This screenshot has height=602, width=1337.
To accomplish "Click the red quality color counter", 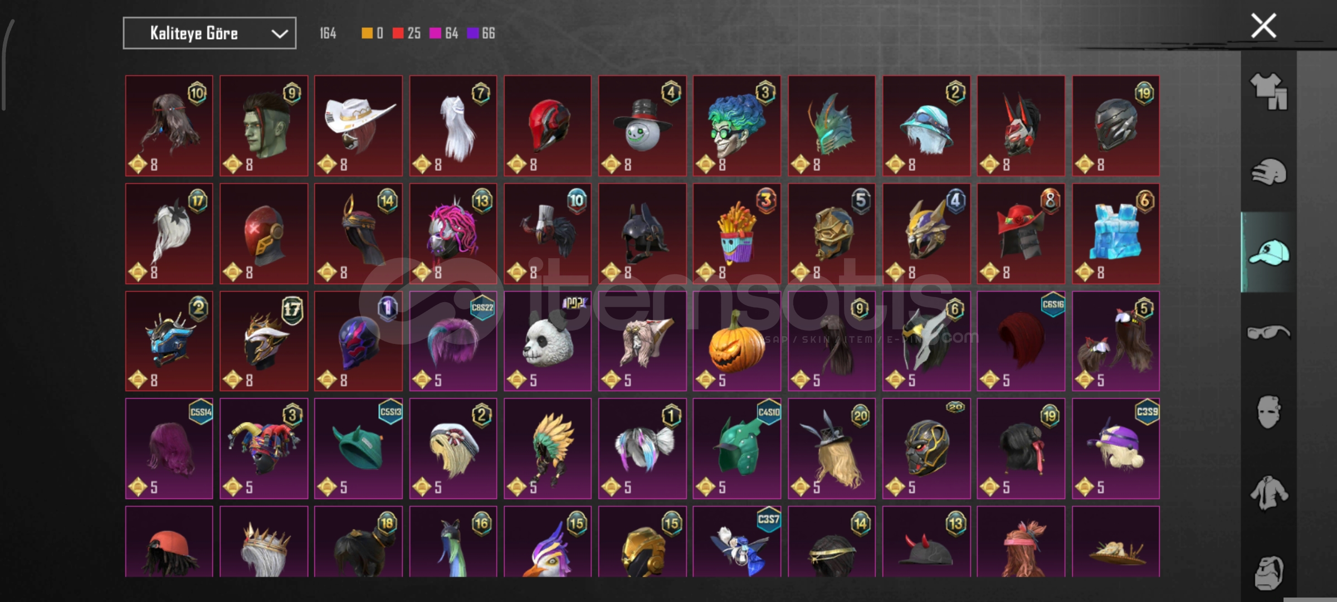I will pyautogui.click(x=407, y=33).
